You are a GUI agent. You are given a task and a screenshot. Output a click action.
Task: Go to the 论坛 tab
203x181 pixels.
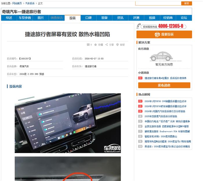pyautogui.click(x=184, y=18)
